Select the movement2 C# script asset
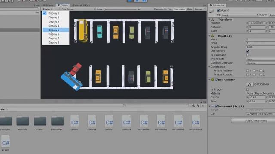This screenshot has height=154, width=275. click(178, 123)
